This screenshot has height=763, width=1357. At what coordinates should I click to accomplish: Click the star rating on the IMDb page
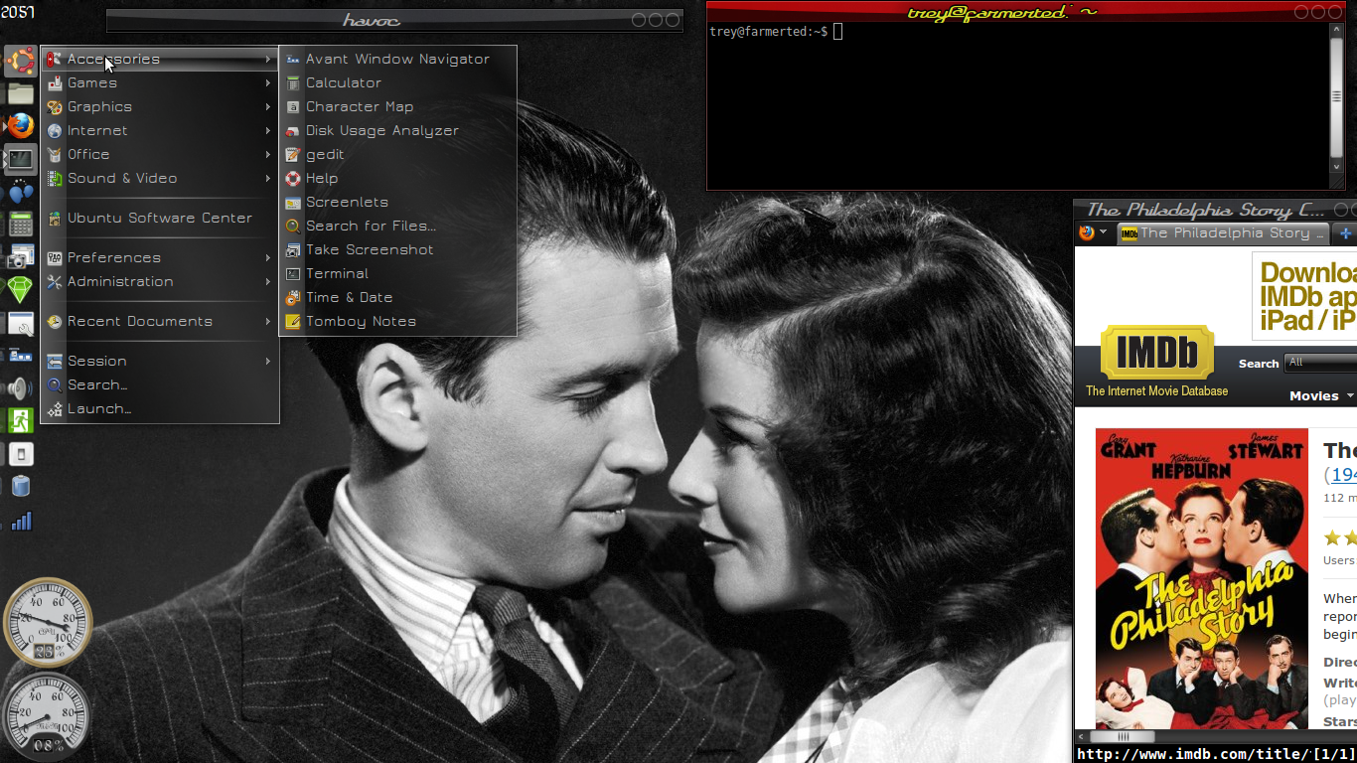pos(1340,537)
